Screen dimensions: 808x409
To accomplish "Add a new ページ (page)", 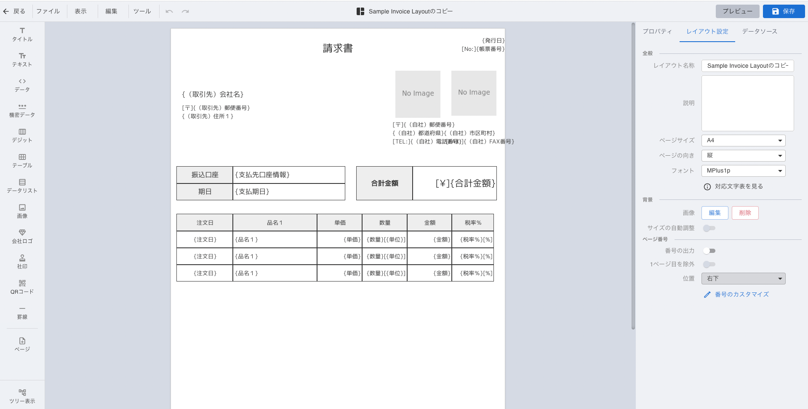I will 22,344.
